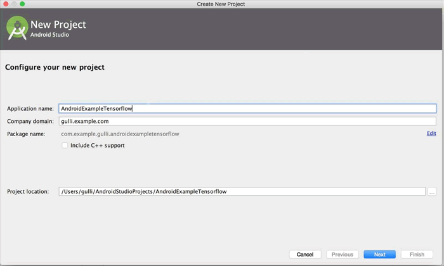Image resolution: width=444 pixels, height=266 pixels.
Task: Click the Include C++ support label text
Action: tap(98, 145)
